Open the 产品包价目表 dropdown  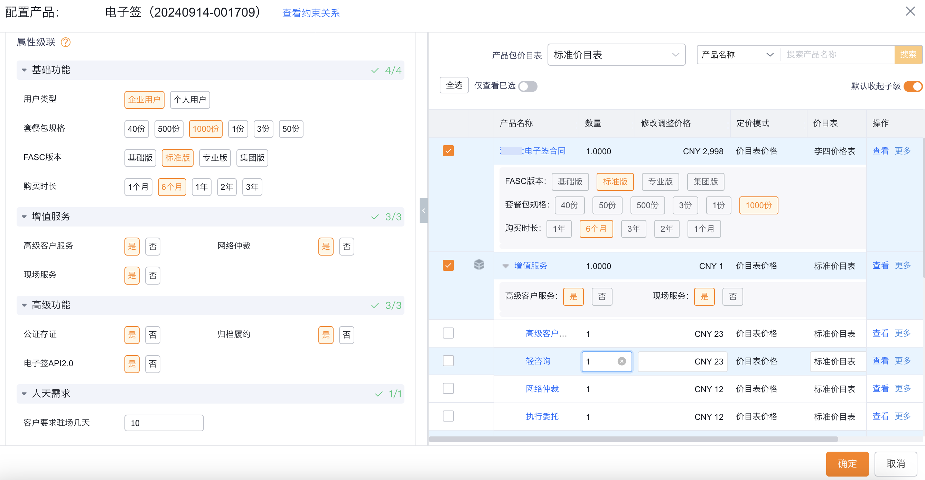[616, 55]
